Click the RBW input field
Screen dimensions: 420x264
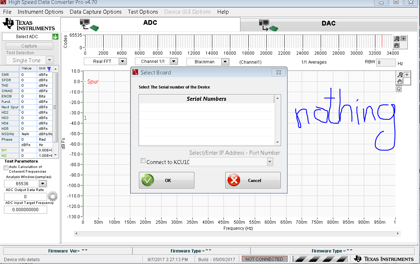coord(386,62)
